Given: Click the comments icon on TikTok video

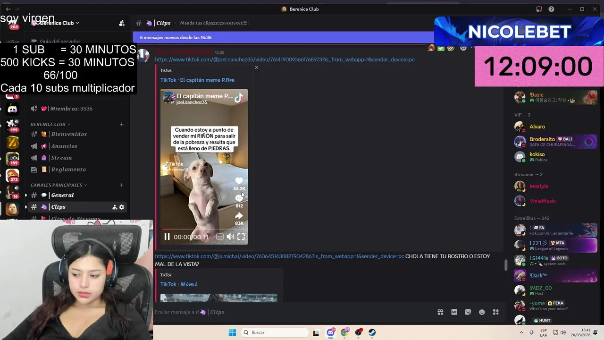Looking at the screenshot, I should point(239,198).
